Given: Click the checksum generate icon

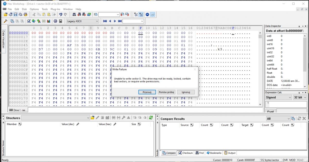Looking at the screenshot, I should (29, 21).
